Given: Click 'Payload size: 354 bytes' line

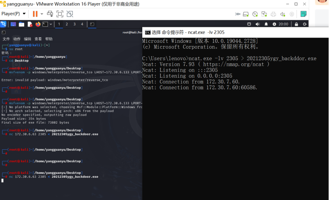Looking at the screenshot, I should coord(23,119).
